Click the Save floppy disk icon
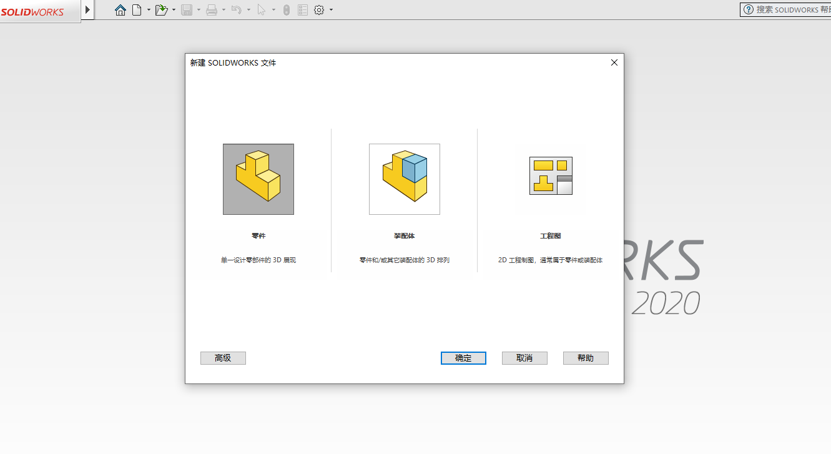831x454 pixels. [187, 10]
